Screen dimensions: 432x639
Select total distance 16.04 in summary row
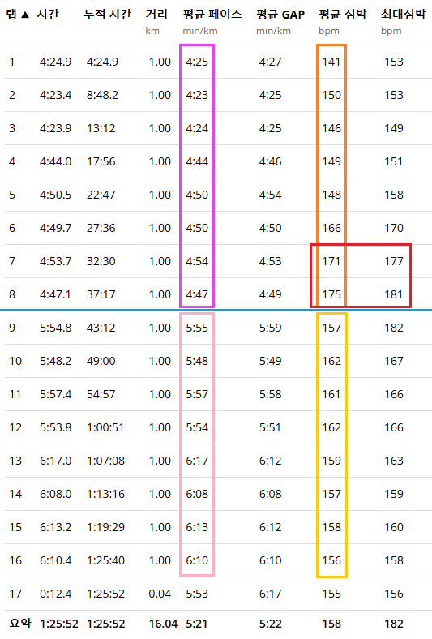(163, 624)
